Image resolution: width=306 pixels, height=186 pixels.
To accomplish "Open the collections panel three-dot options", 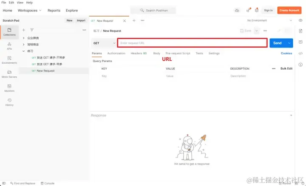I will coord(84,30).
